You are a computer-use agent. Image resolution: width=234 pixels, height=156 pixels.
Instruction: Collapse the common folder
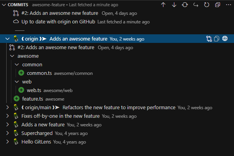point(16,64)
